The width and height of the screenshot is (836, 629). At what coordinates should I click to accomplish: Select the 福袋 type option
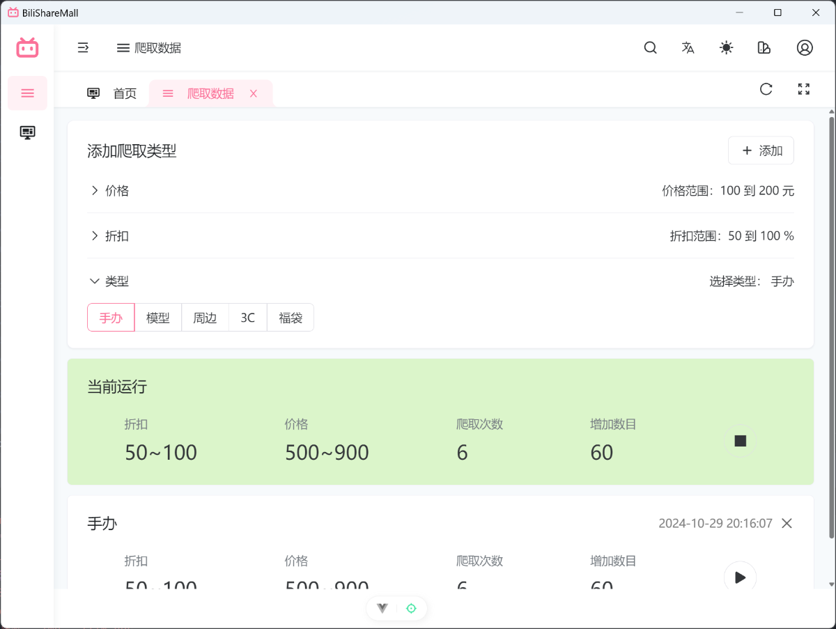tap(291, 318)
